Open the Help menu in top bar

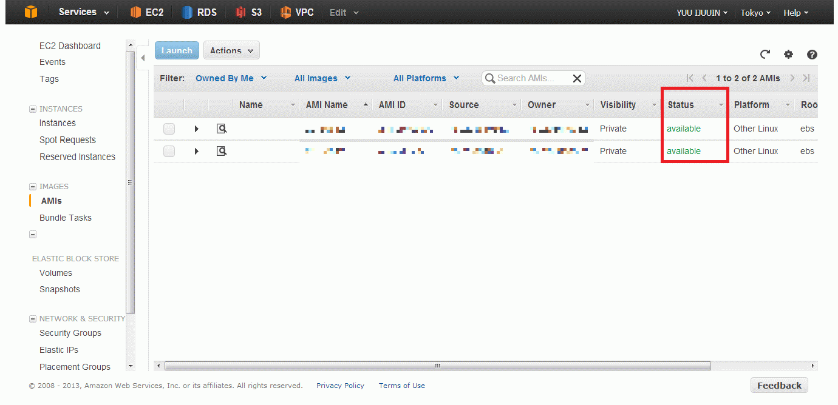(796, 12)
